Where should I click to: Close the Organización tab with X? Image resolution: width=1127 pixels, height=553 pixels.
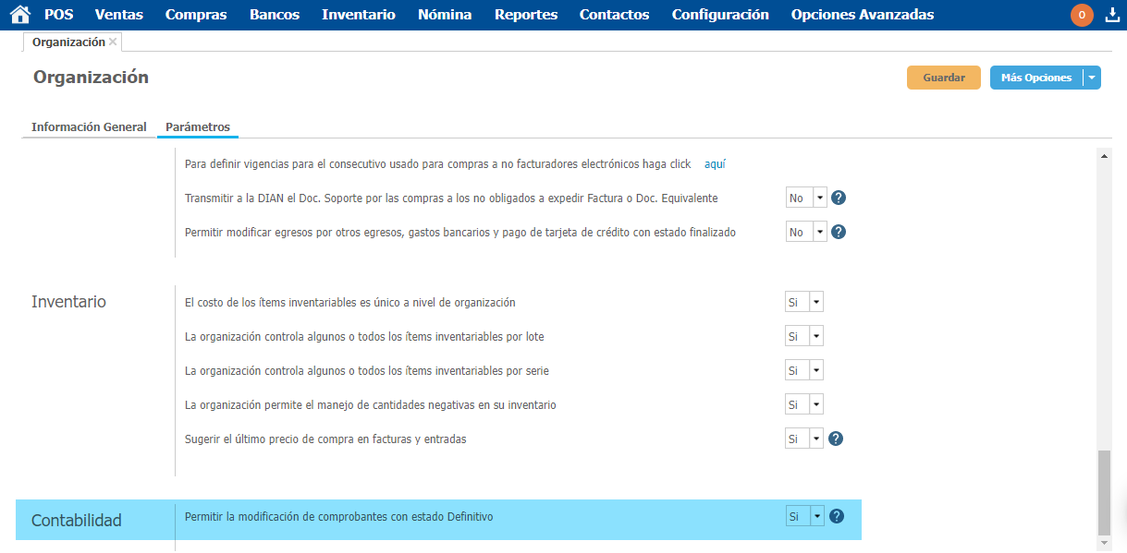(x=113, y=42)
